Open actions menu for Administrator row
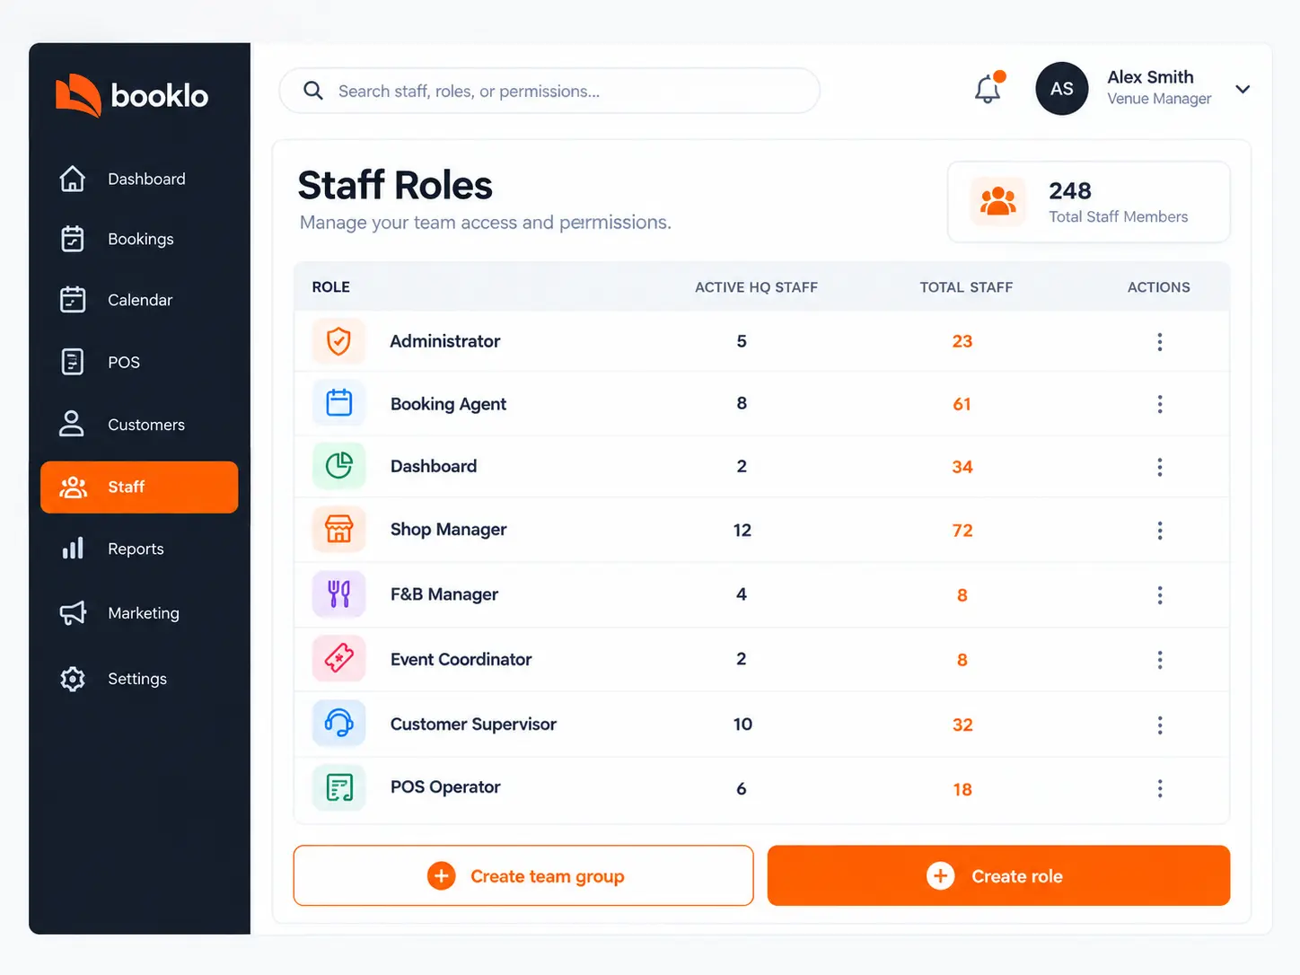Image resolution: width=1300 pixels, height=975 pixels. click(1160, 341)
